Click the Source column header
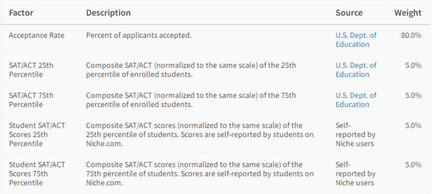This screenshot has width=432, height=194. pos(349,13)
